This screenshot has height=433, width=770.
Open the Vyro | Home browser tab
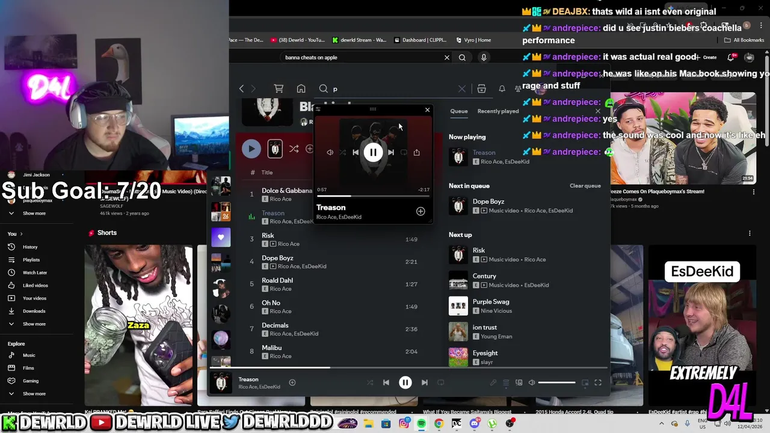pos(473,40)
